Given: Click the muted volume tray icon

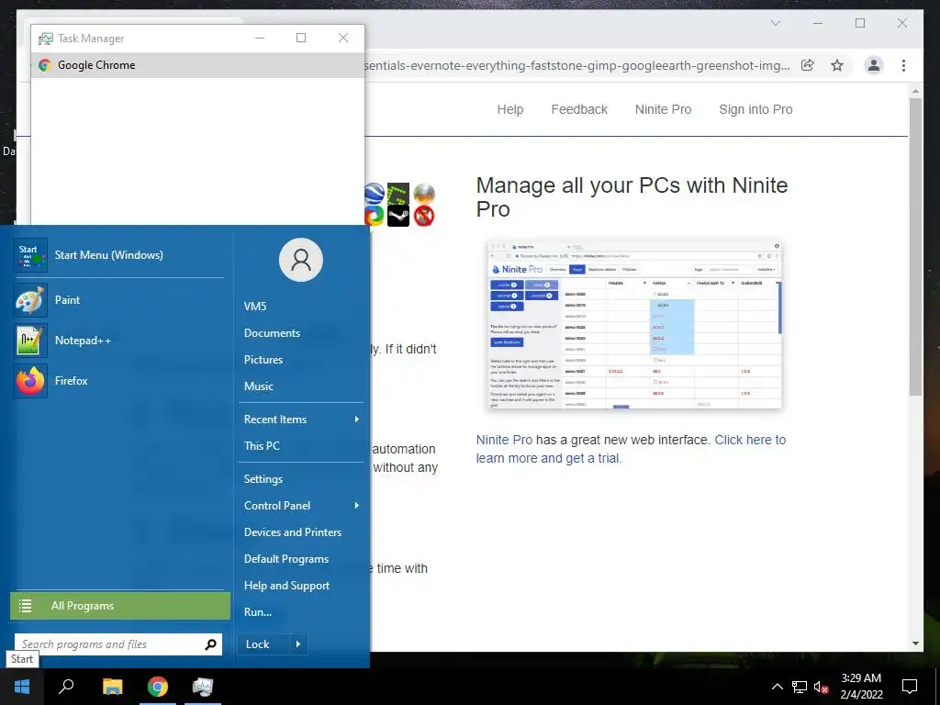Looking at the screenshot, I should (821, 687).
